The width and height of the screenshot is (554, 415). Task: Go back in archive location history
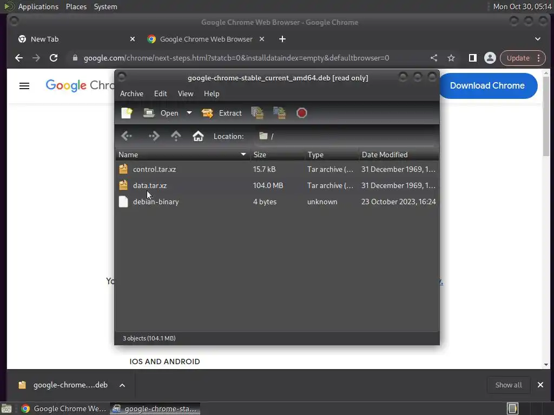pyautogui.click(x=127, y=136)
